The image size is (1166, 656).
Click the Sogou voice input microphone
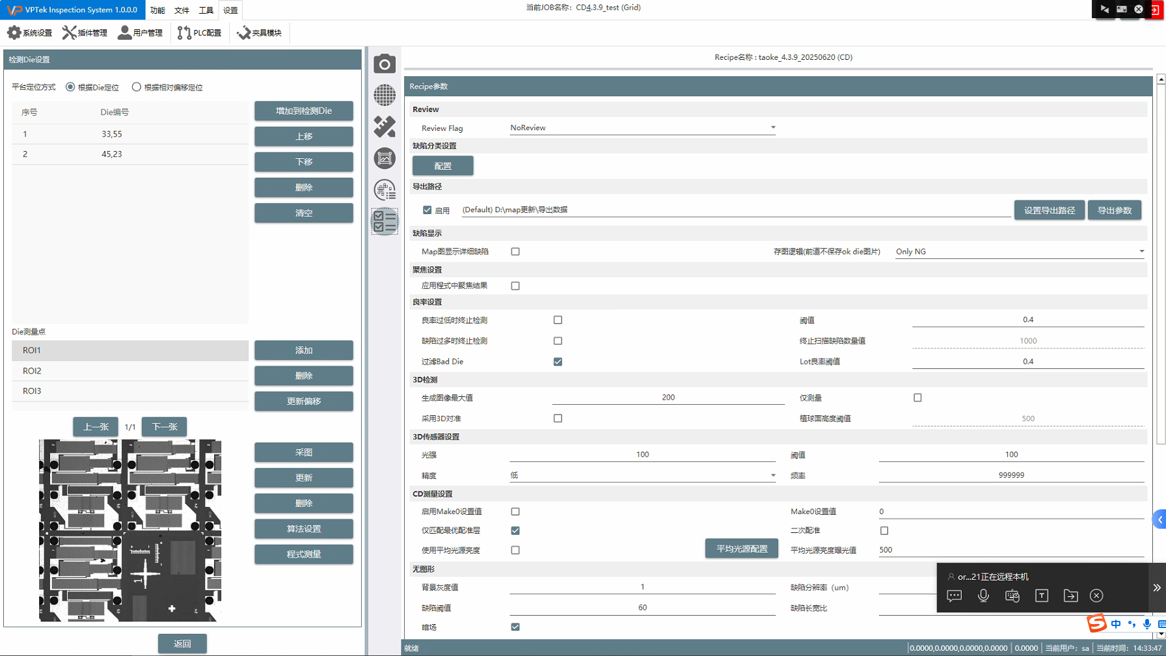(1146, 624)
